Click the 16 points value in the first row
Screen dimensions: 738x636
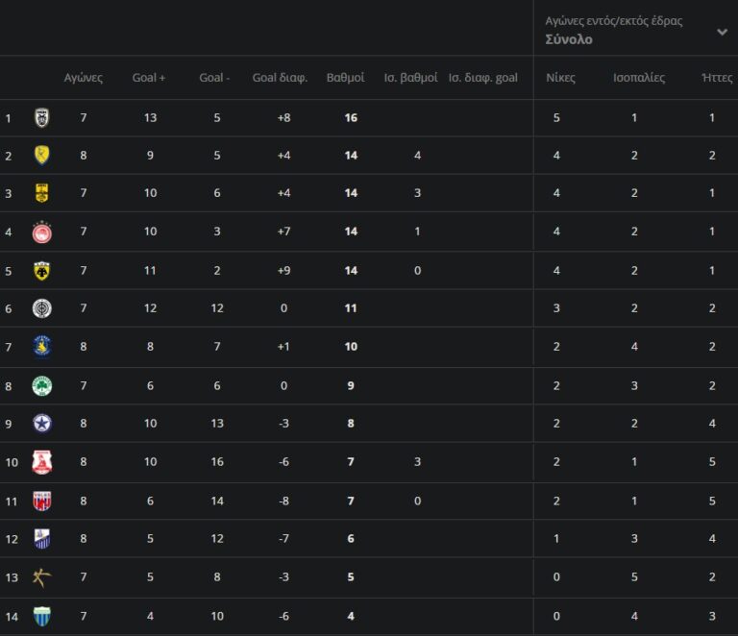pyautogui.click(x=351, y=118)
